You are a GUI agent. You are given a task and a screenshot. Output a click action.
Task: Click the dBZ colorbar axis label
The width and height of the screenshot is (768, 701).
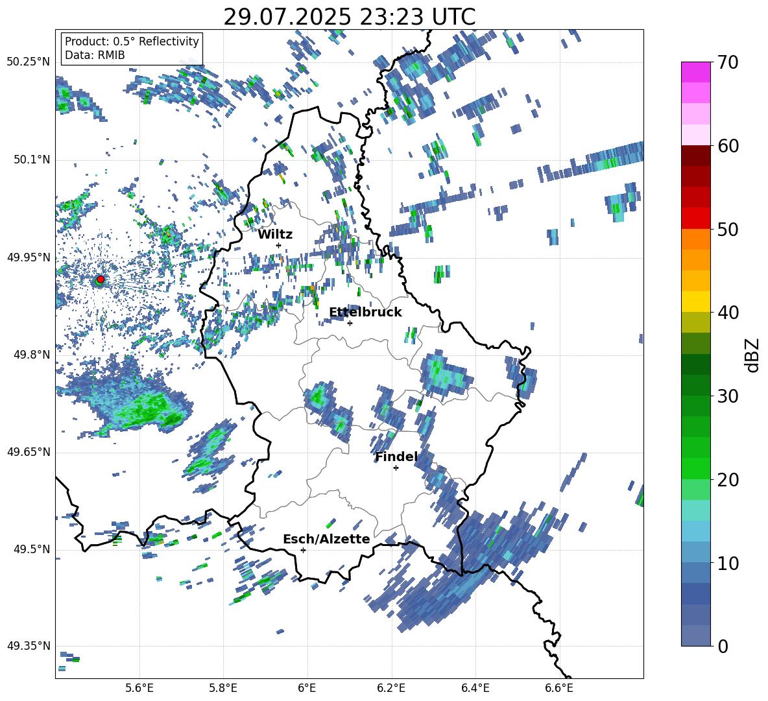753,355
